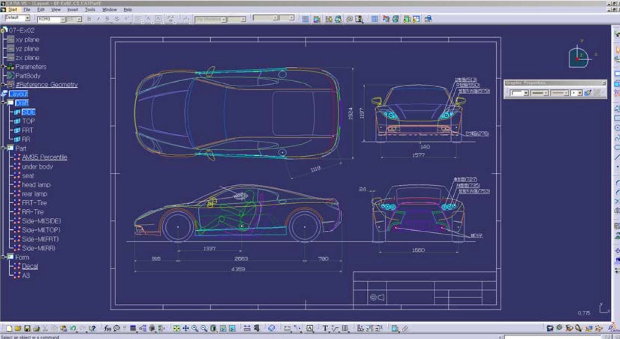
Task: Click the Open file icon
Action: pos(18,328)
